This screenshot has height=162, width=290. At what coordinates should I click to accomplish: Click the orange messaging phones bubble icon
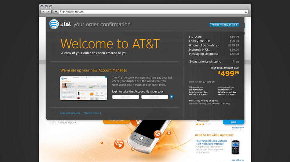(119, 144)
